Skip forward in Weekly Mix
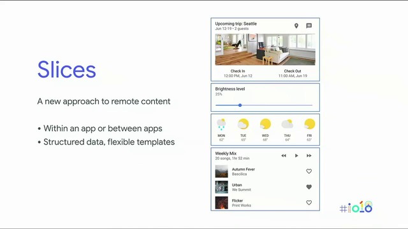This screenshot has height=229, width=408. (x=309, y=155)
